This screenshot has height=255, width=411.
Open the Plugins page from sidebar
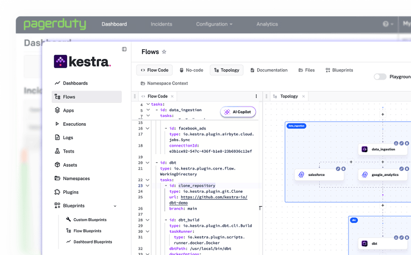coord(71,192)
